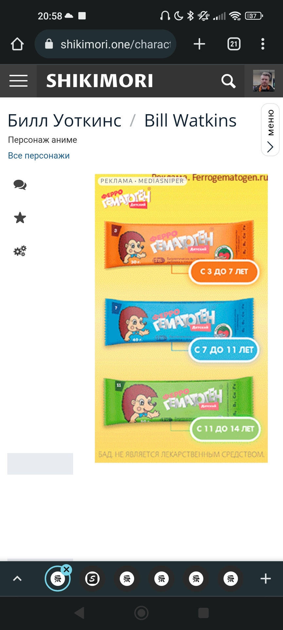The image size is (283, 630).
Task: Switch to the last Shikimori tab in strip
Action: pos(231,579)
